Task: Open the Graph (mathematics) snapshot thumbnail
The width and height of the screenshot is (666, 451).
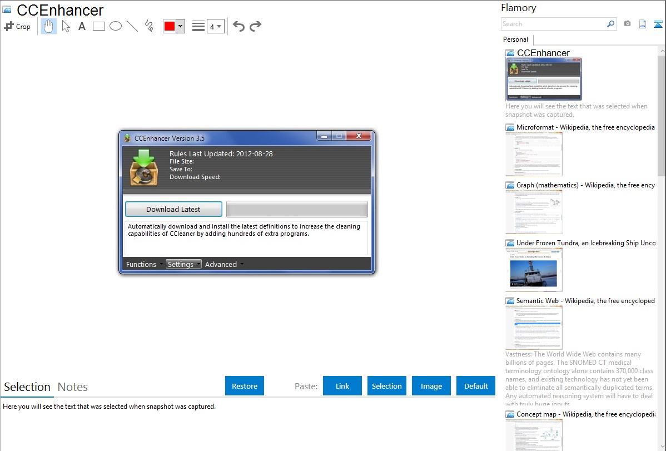Action: (534, 212)
